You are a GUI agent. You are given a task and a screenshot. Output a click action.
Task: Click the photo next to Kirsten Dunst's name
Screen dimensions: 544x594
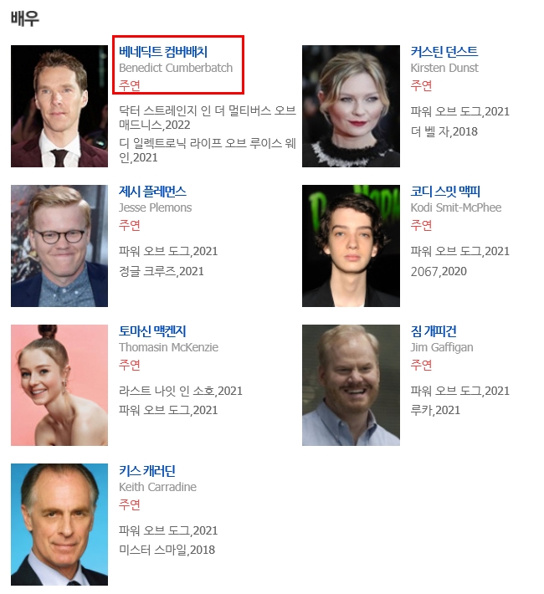click(x=351, y=106)
